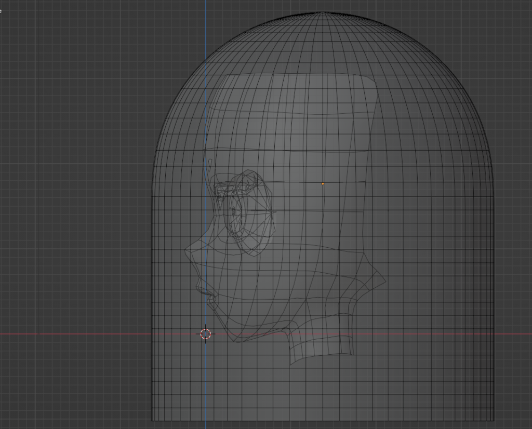The image size is (532, 429).
Task: Click the dome's right vertical edge
Action: 493,286
